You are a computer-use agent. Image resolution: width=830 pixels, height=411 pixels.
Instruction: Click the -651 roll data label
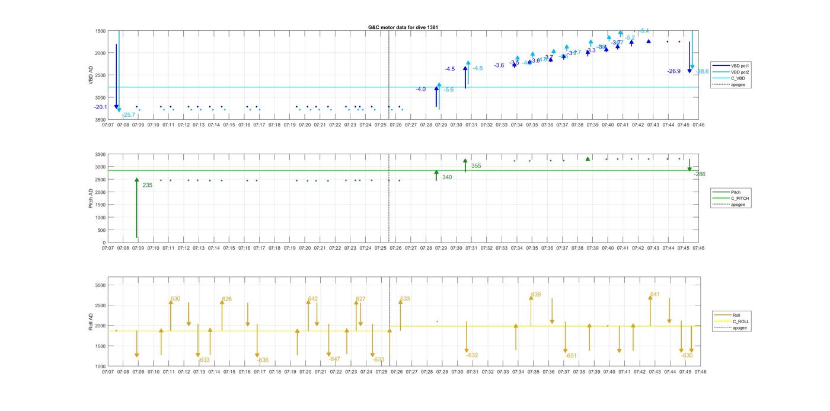point(570,356)
